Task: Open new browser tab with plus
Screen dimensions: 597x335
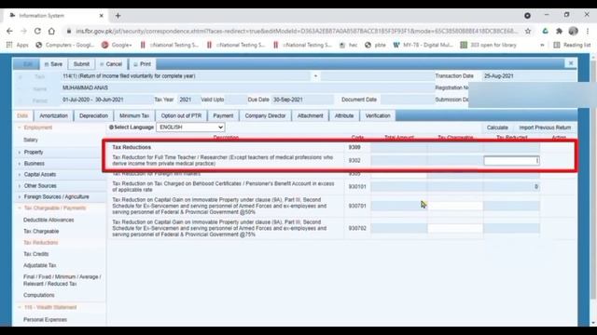Action: (x=118, y=16)
